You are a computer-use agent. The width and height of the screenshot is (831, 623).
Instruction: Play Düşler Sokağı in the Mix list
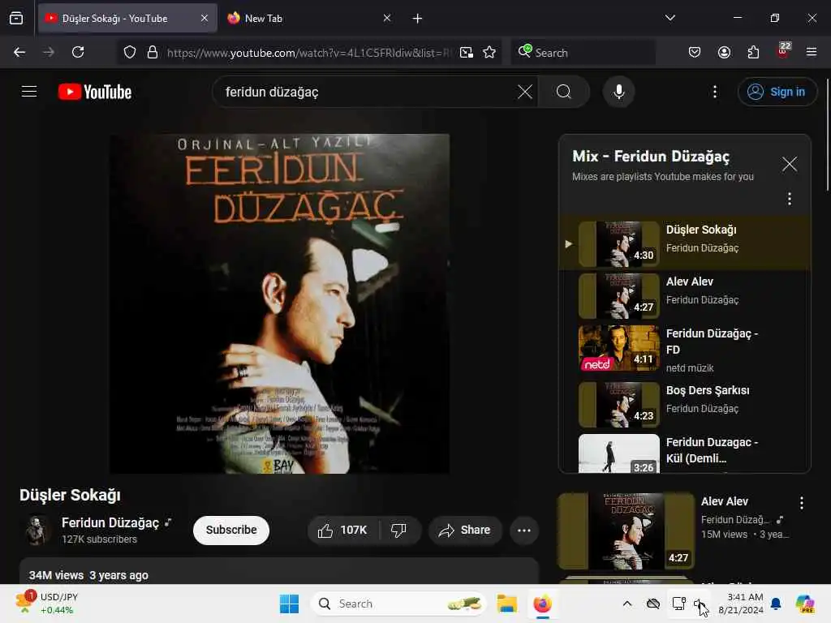tap(685, 243)
